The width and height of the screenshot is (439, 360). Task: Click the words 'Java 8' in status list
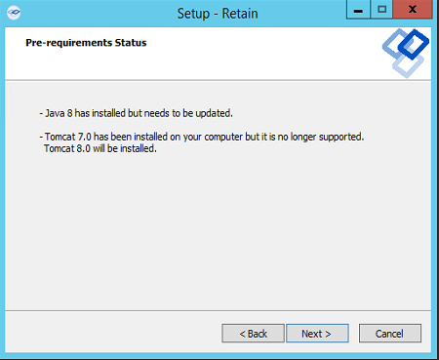[59, 113]
